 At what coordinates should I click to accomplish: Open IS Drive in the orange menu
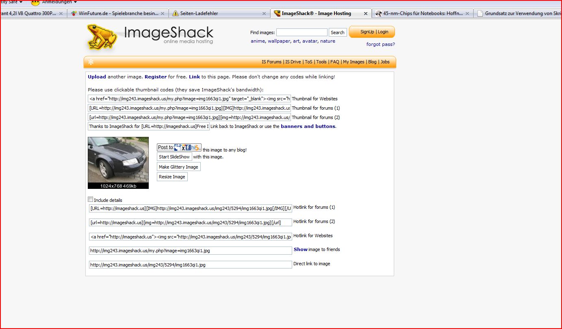293,62
